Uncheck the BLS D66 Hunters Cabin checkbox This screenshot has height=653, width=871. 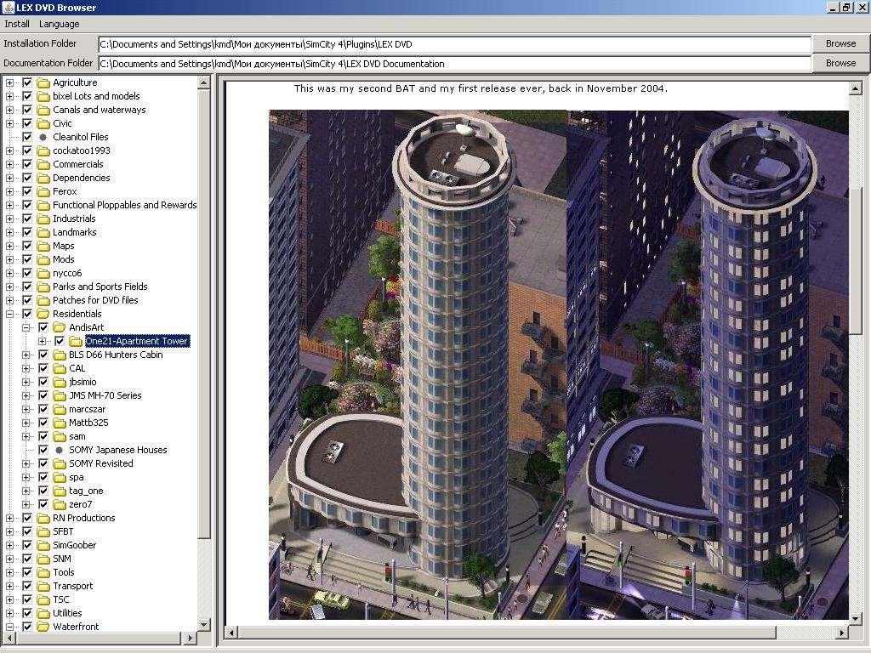43,355
